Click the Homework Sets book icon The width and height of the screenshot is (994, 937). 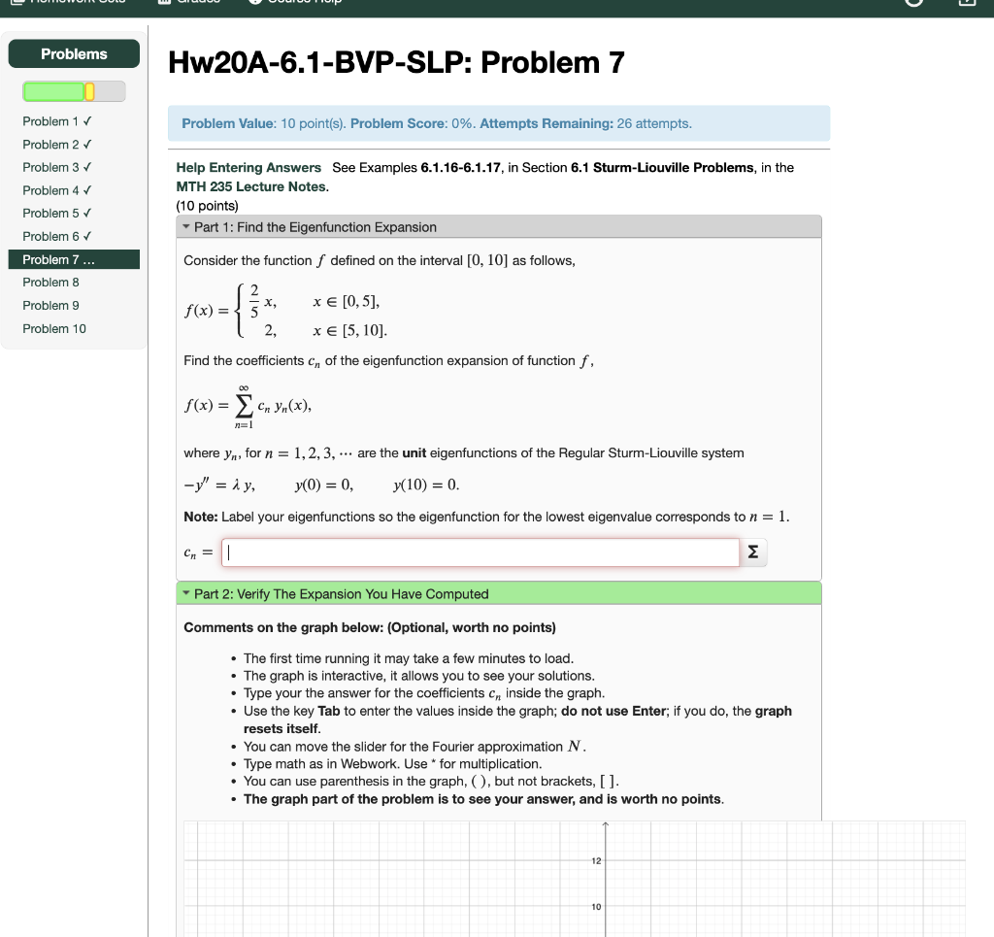pos(17,2)
